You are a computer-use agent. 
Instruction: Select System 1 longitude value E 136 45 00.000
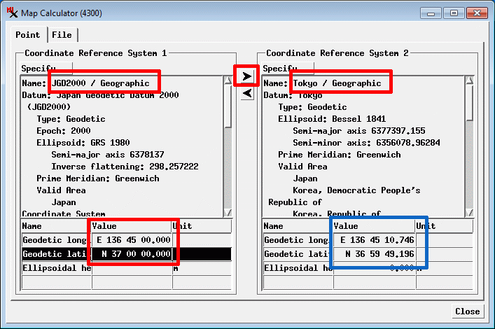(132, 240)
